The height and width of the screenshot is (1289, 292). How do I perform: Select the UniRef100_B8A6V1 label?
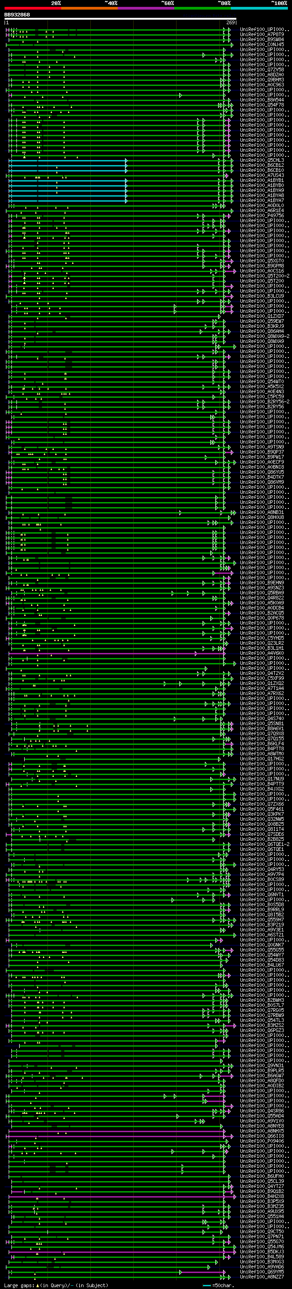pyautogui.click(x=262, y=728)
